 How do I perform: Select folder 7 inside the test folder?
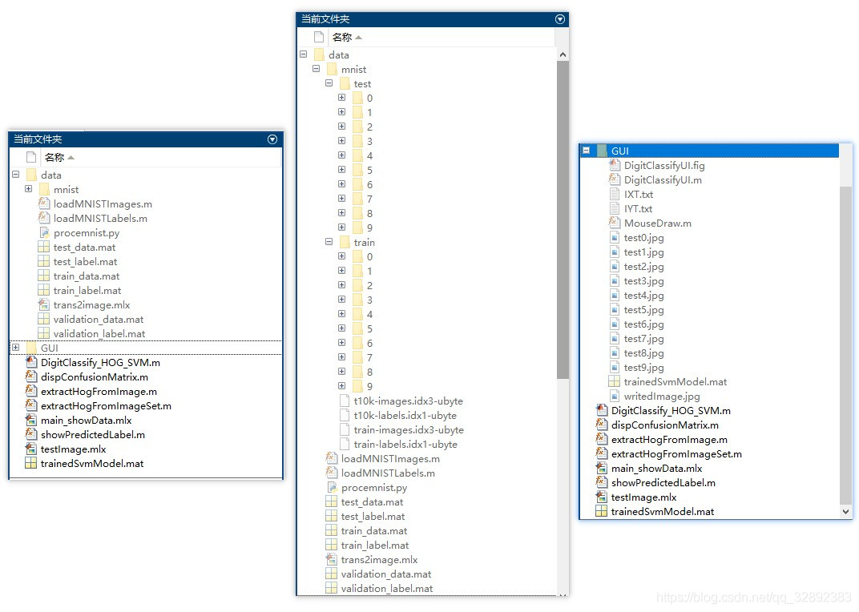click(369, 199)
